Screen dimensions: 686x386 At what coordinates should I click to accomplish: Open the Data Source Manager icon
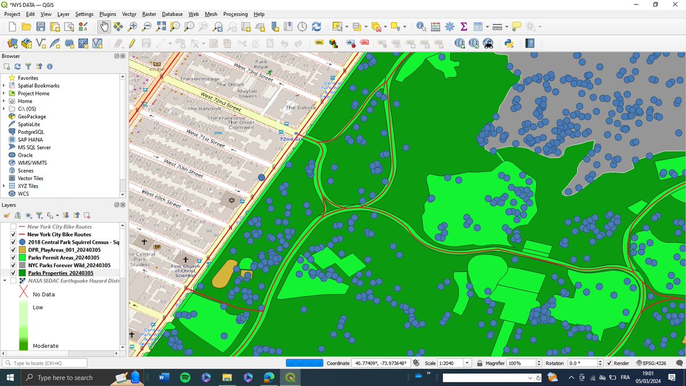[12, 43]
